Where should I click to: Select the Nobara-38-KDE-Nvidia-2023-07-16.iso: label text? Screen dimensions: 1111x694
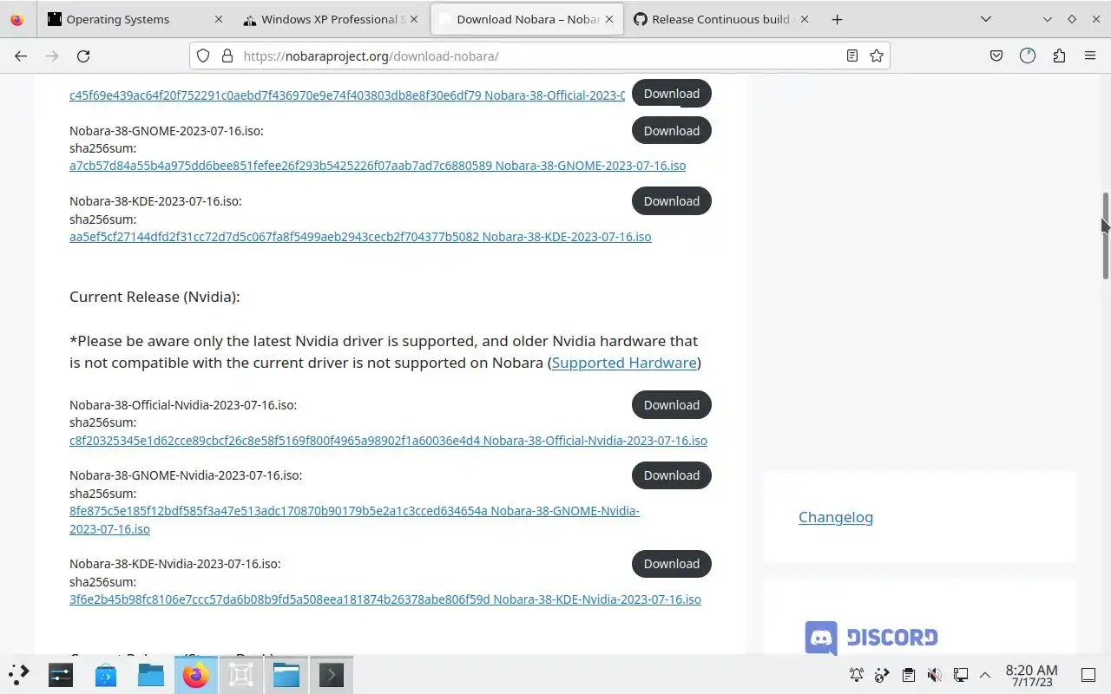point(175,564)
